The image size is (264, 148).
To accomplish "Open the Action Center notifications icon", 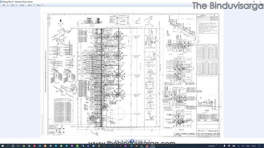I will pyautogui.click(x=259, y=146).
